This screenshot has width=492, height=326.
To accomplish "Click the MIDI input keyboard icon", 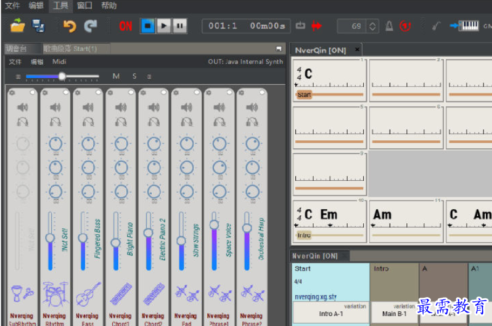I will point(464,26).
